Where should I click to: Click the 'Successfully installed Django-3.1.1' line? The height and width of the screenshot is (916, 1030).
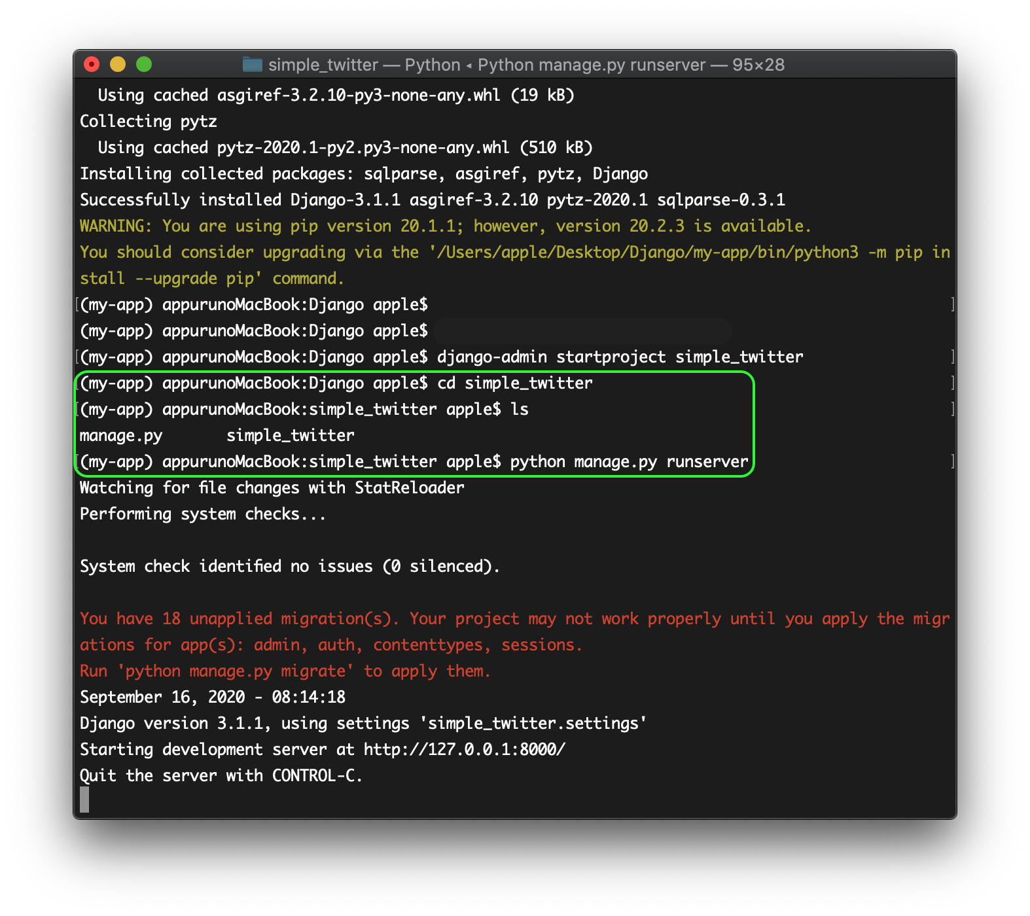433,200
